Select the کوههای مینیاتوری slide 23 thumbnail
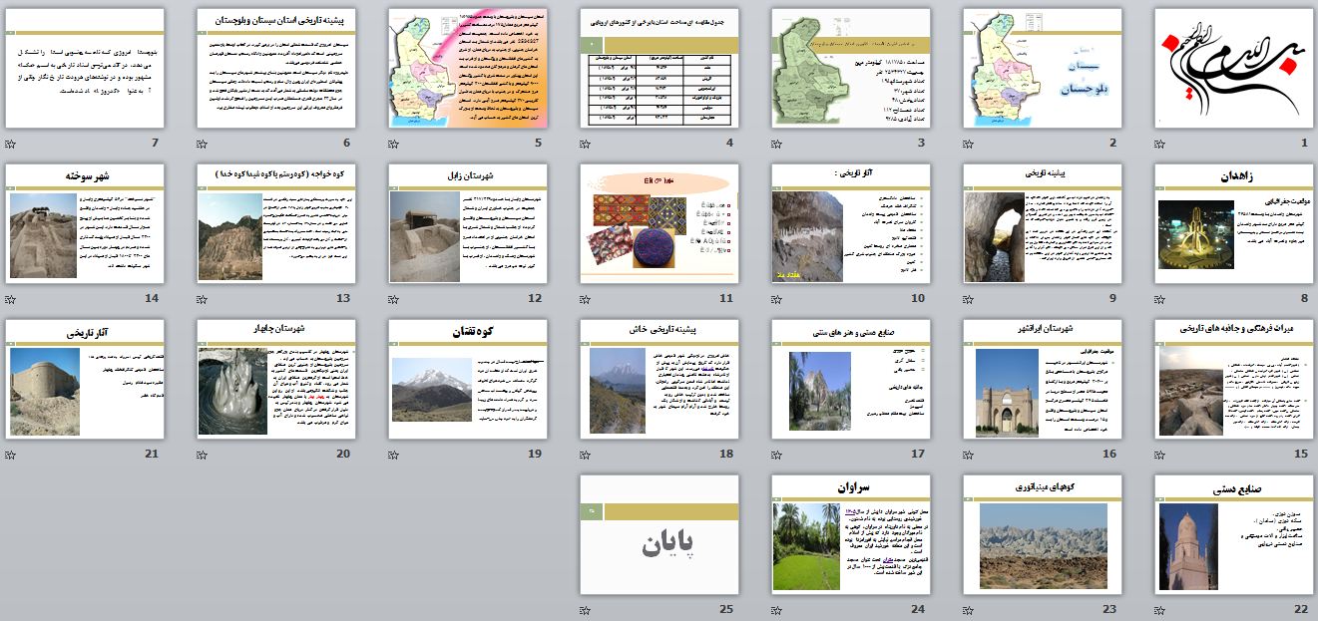1318x621 pixels. click(1042, 535)
